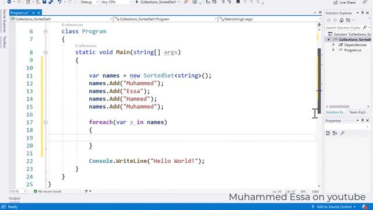The image size is (373, 210).
Task: Click the SortedSet type name on line 11
Action: (x=159, y=76)
